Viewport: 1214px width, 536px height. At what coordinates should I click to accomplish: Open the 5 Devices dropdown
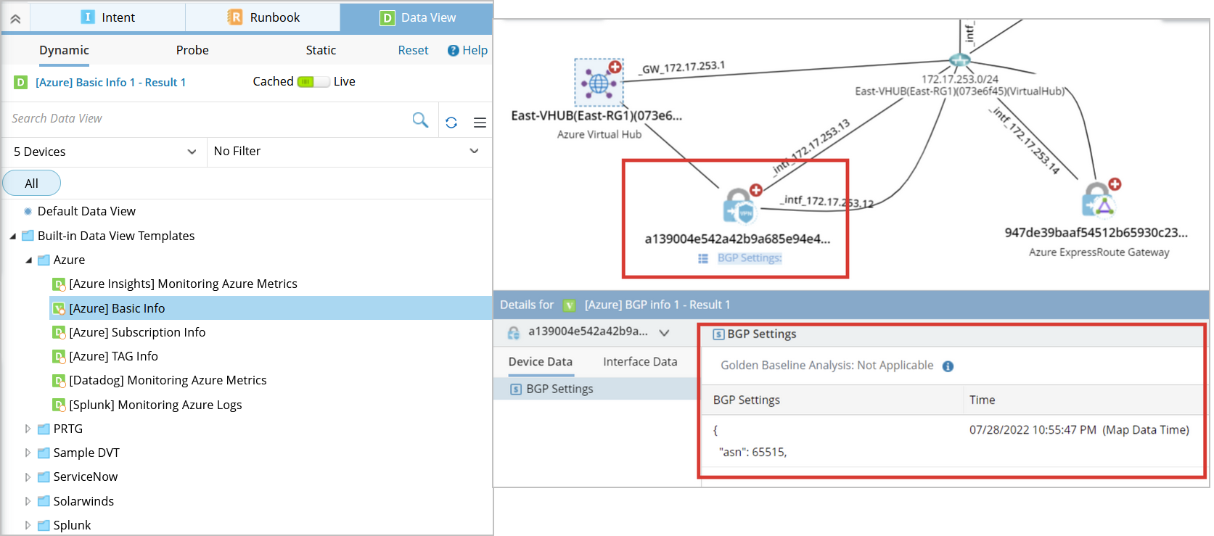[104, 152]
